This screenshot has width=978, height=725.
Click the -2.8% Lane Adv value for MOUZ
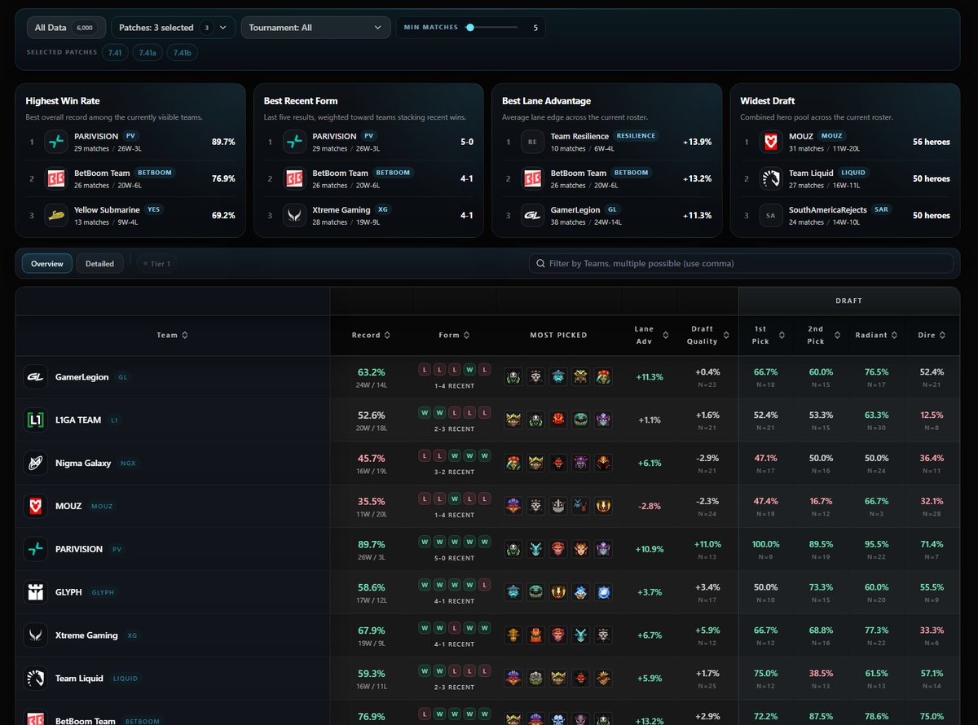click(x=650, y=506)
